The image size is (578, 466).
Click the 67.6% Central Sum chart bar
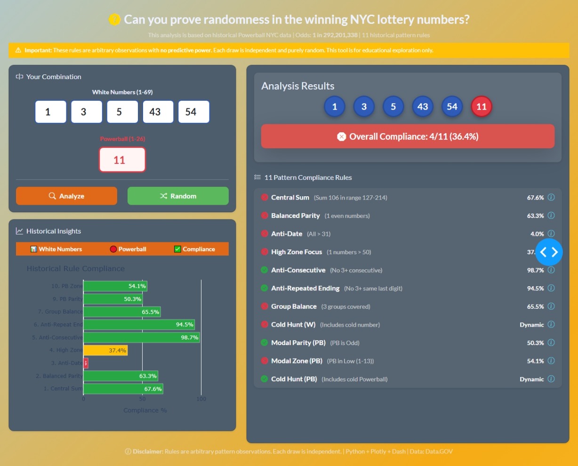point(123,389)
